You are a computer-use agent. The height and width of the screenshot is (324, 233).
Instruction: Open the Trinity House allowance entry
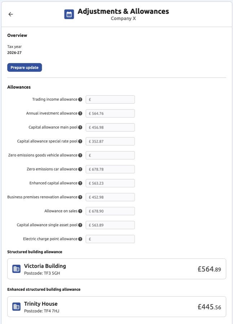116,306
